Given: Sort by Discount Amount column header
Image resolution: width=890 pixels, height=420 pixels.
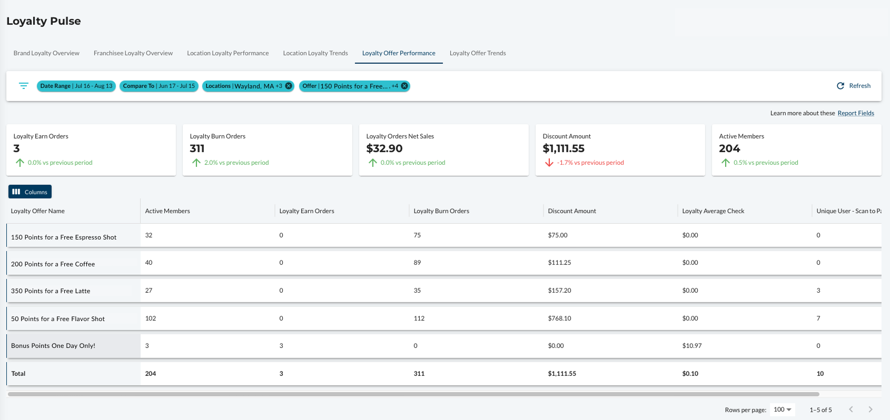Looking at the screenshot, I should [572, 211].
